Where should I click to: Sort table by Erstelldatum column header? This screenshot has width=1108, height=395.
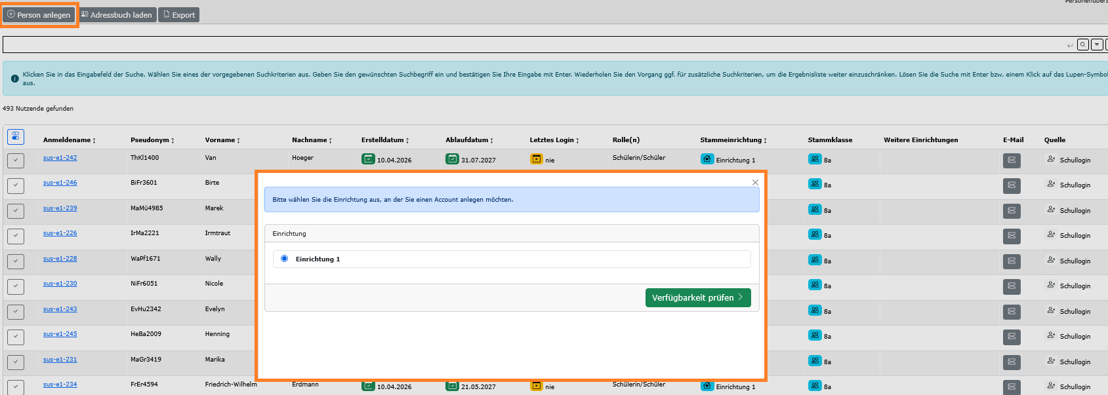(385, 140)
